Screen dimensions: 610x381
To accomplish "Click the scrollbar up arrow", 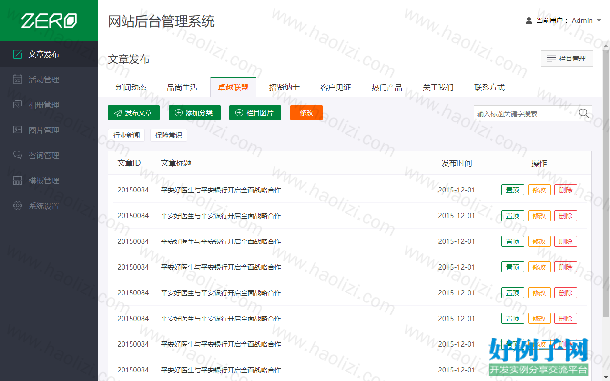I will [606, 46].
